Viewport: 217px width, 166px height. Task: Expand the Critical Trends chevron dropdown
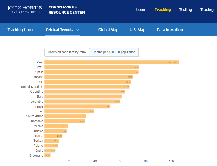[77, 30]
